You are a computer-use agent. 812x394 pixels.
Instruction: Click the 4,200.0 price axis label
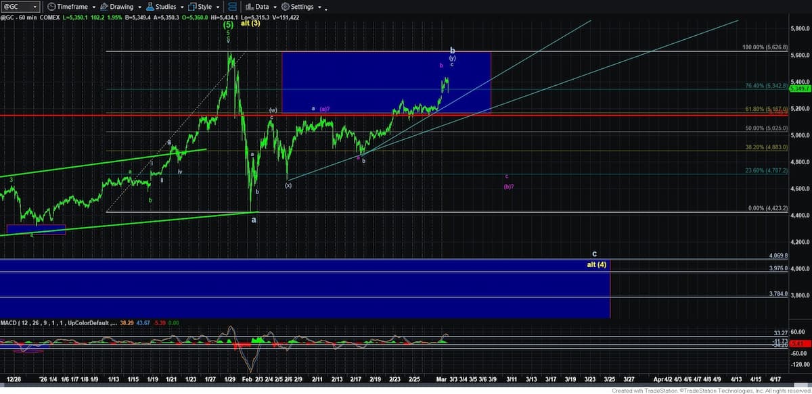pyautogui.click(x=800, y=242)
